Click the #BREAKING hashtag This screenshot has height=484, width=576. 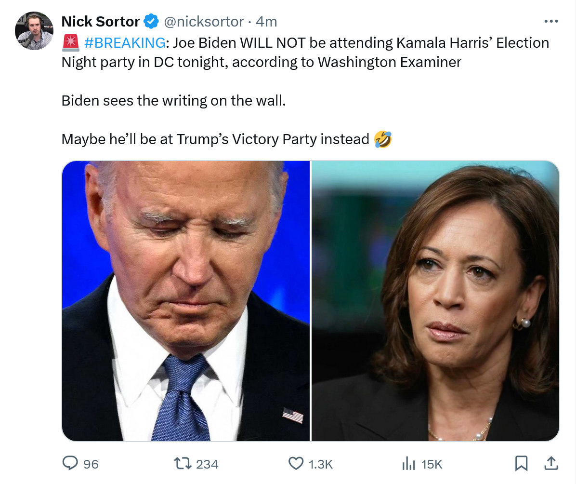click(125, 43)
